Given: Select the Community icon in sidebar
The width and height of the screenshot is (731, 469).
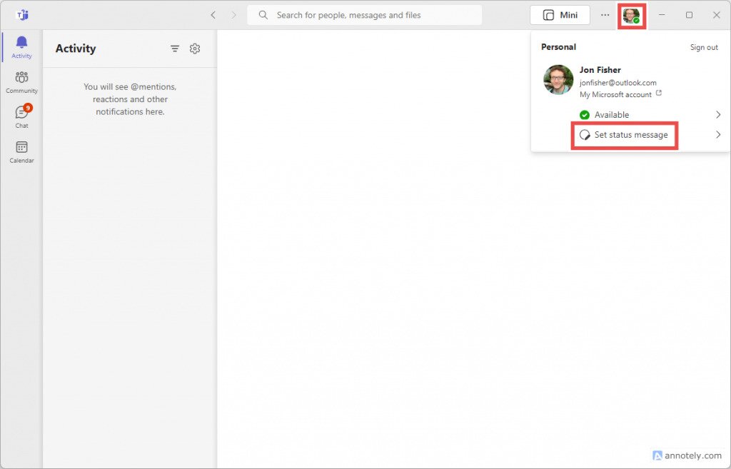Looking at the screenshot, I should (21, 79).
